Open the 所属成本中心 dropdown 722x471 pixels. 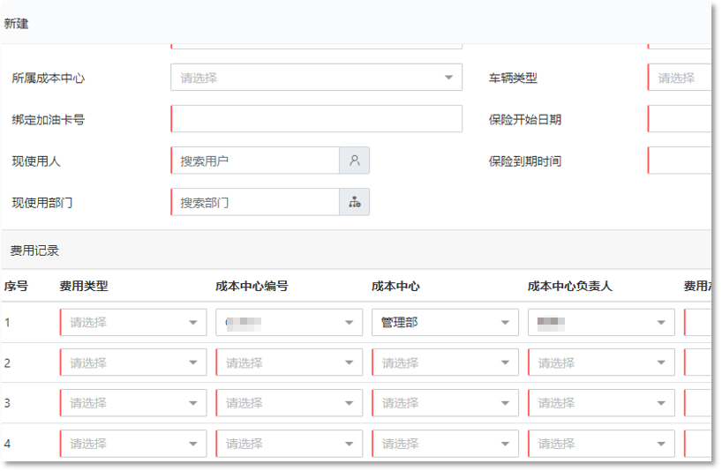coord(316,78)
